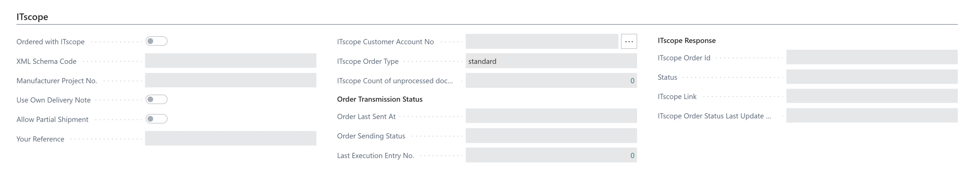Click the Your Reference input field
Image resolution: width=967 pixels, height=179 pixels.
tap(231, 139)
